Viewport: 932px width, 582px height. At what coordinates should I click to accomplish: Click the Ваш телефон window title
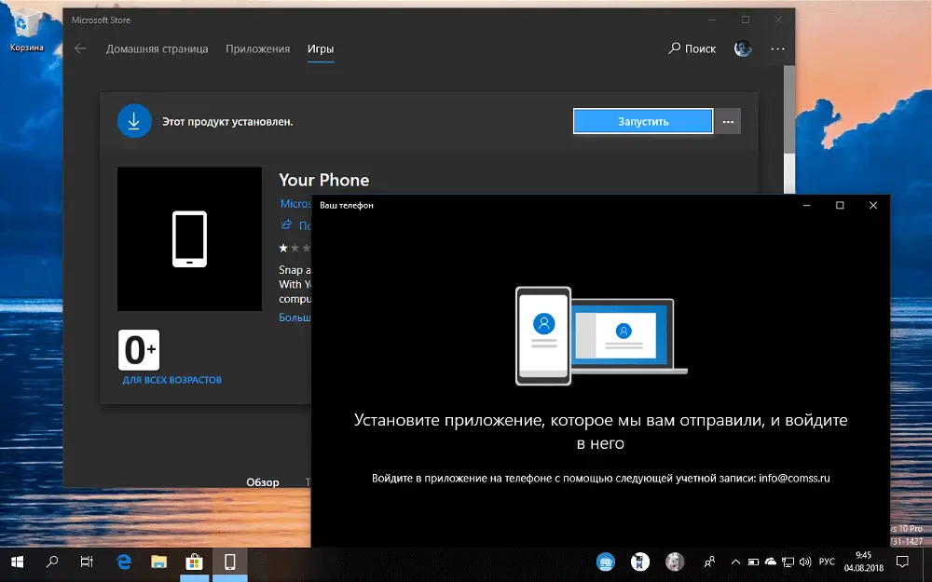(347, 206)
